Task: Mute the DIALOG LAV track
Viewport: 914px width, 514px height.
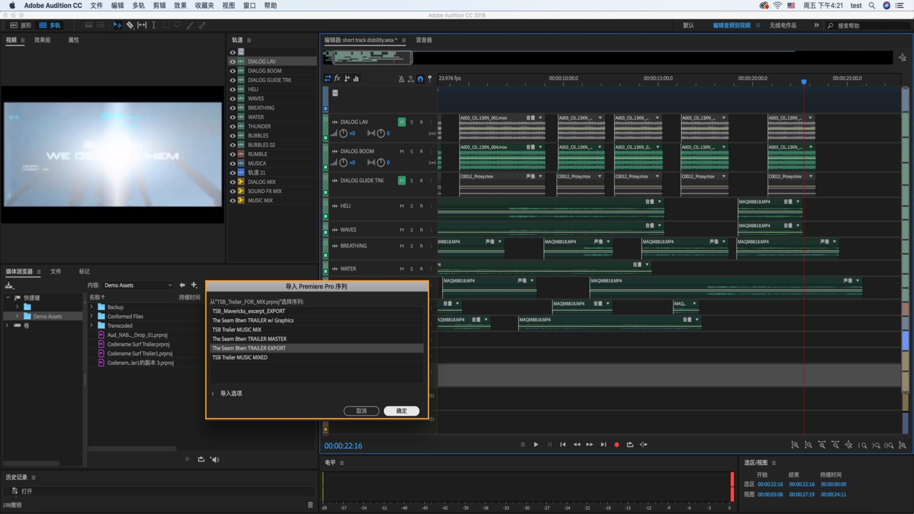Action: (x=401, y=122)
